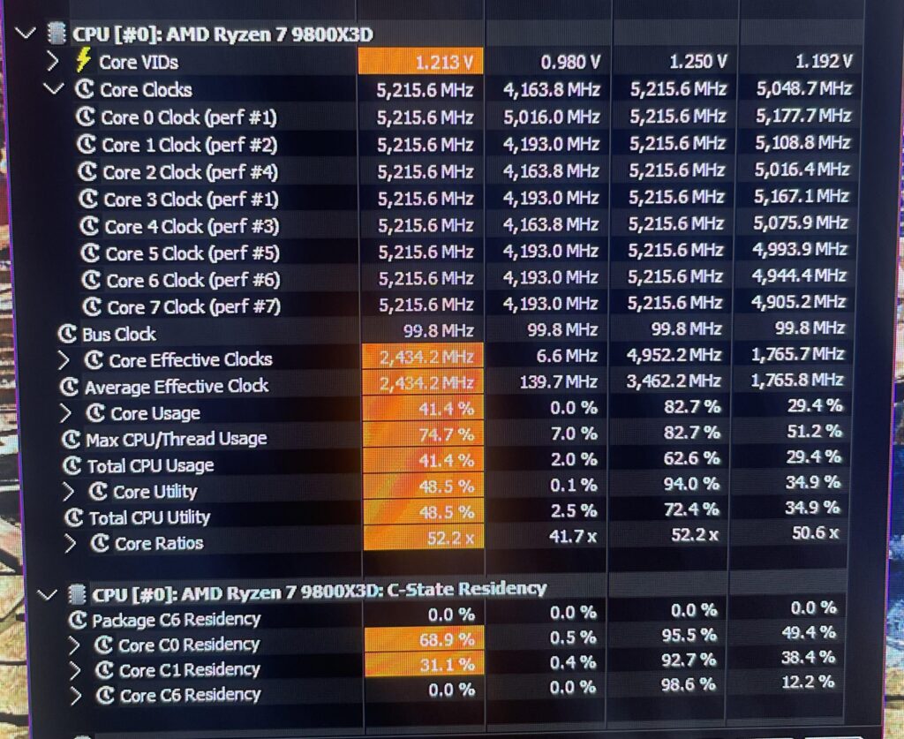This screenshot has width=904, height=739.
Task: Click the clock icon for Bus Clock
Action: point(67,333)
